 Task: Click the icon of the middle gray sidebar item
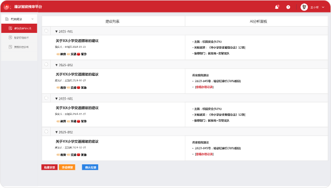point(10,38)
